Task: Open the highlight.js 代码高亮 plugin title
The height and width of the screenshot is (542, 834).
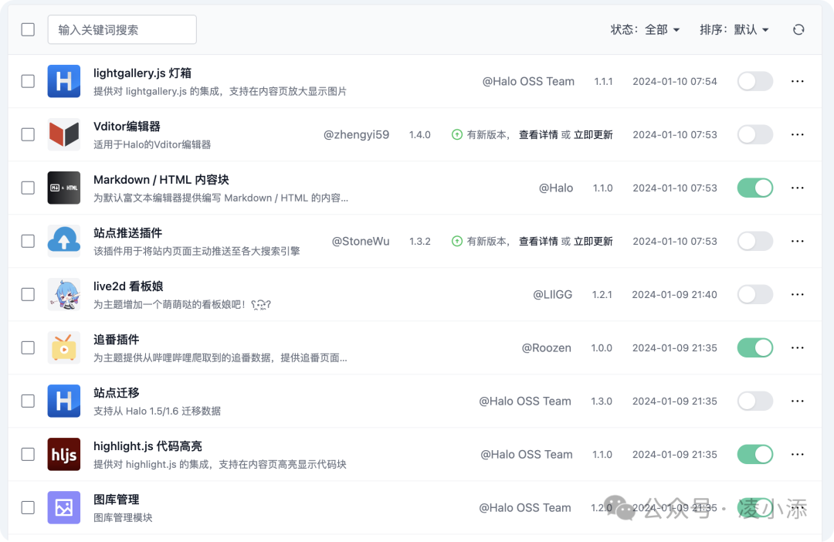Action: tap(147, 445)
